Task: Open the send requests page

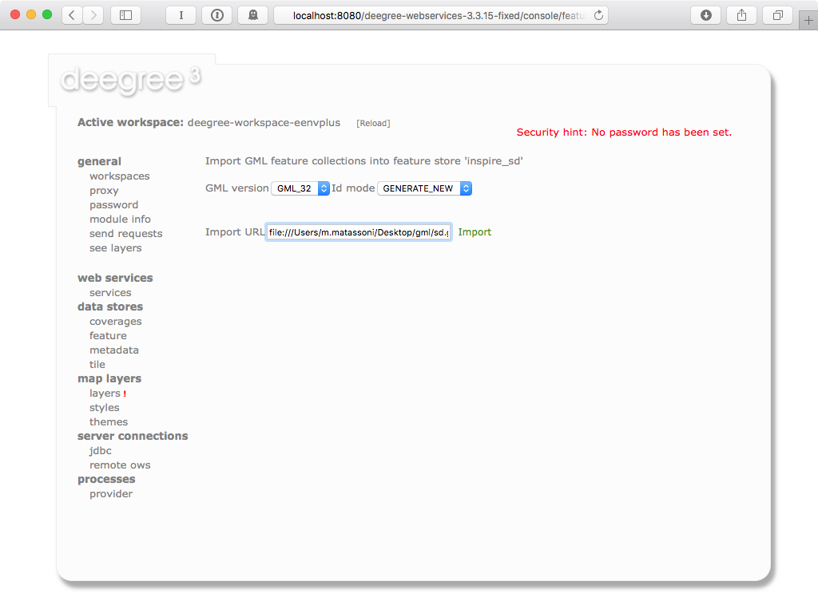Action: click(125, 234)
